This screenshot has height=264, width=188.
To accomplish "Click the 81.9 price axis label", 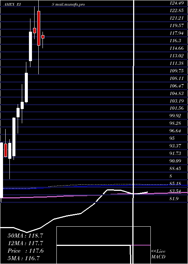I will [174, 198].
